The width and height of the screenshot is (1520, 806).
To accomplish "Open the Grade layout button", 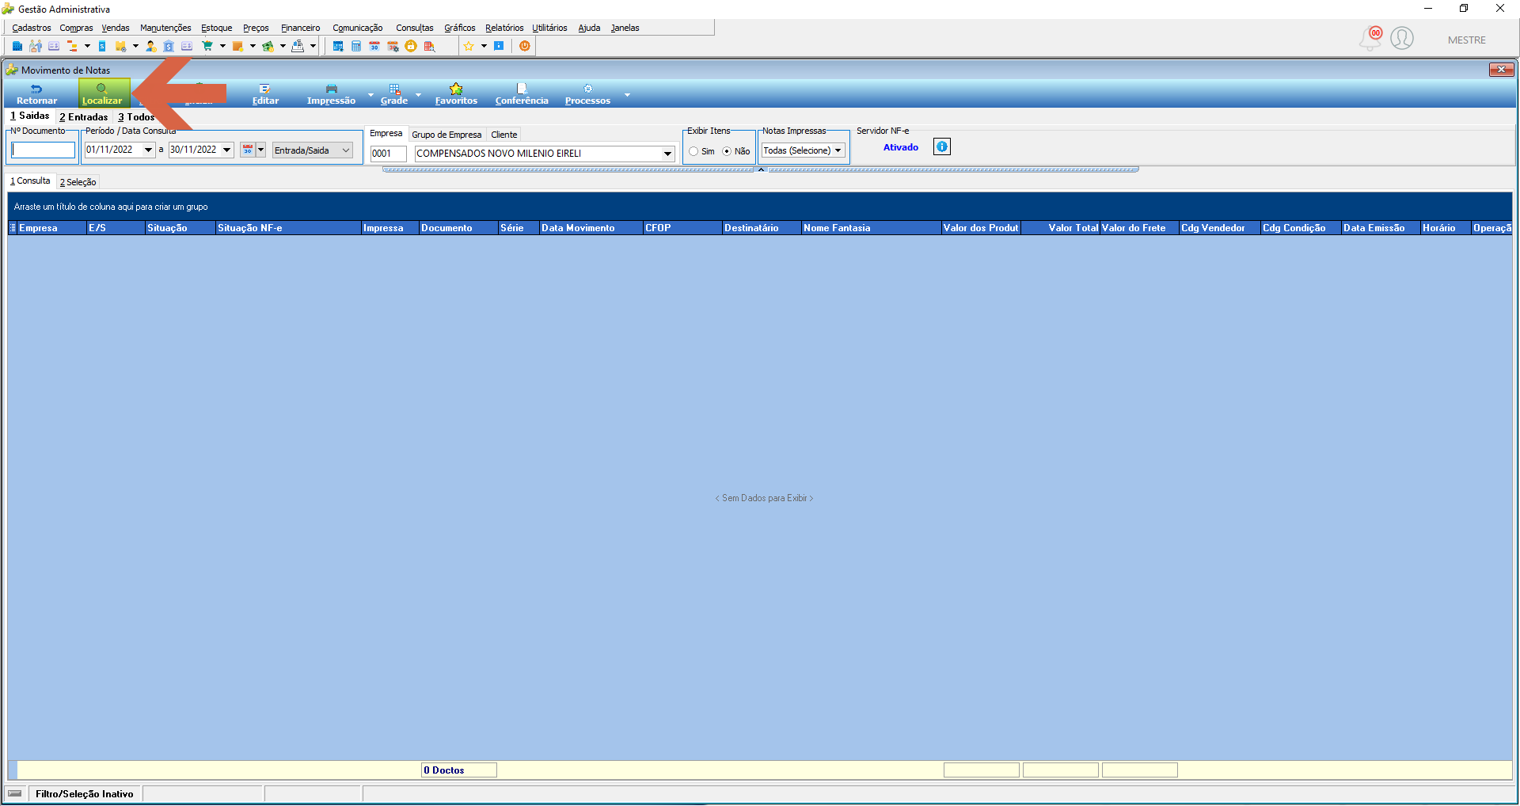I will pyautogui.click(x=394, y=94).
